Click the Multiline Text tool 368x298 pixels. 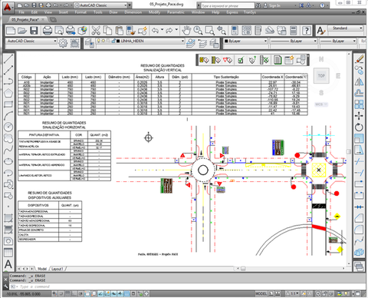pyautogui.click(x=8, y=264)
